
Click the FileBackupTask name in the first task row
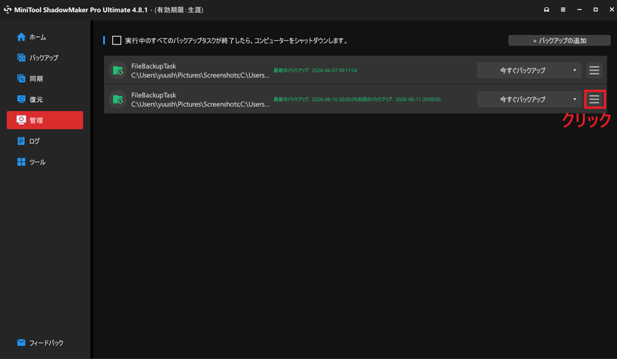tap(154, 66)
